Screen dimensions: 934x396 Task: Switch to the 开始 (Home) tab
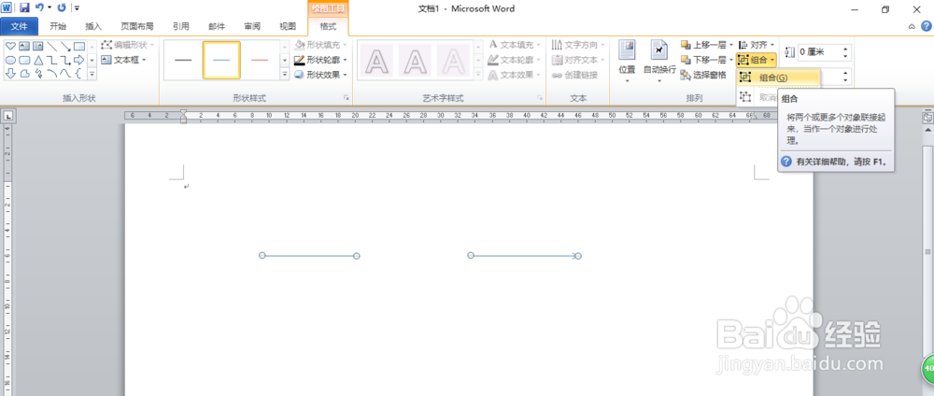pyautogui.click(x=58, y=26)
